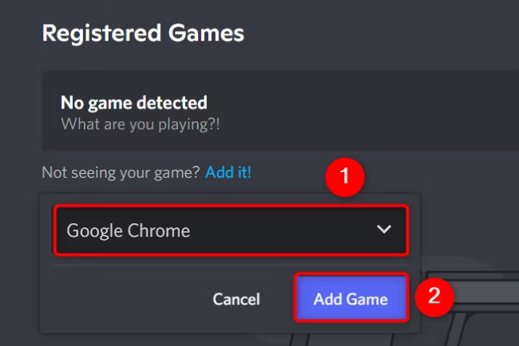The width and height of the screenshot is (519, 346).
Task: Click the blank popup area left of Cancel
Action: coord(120,300)
